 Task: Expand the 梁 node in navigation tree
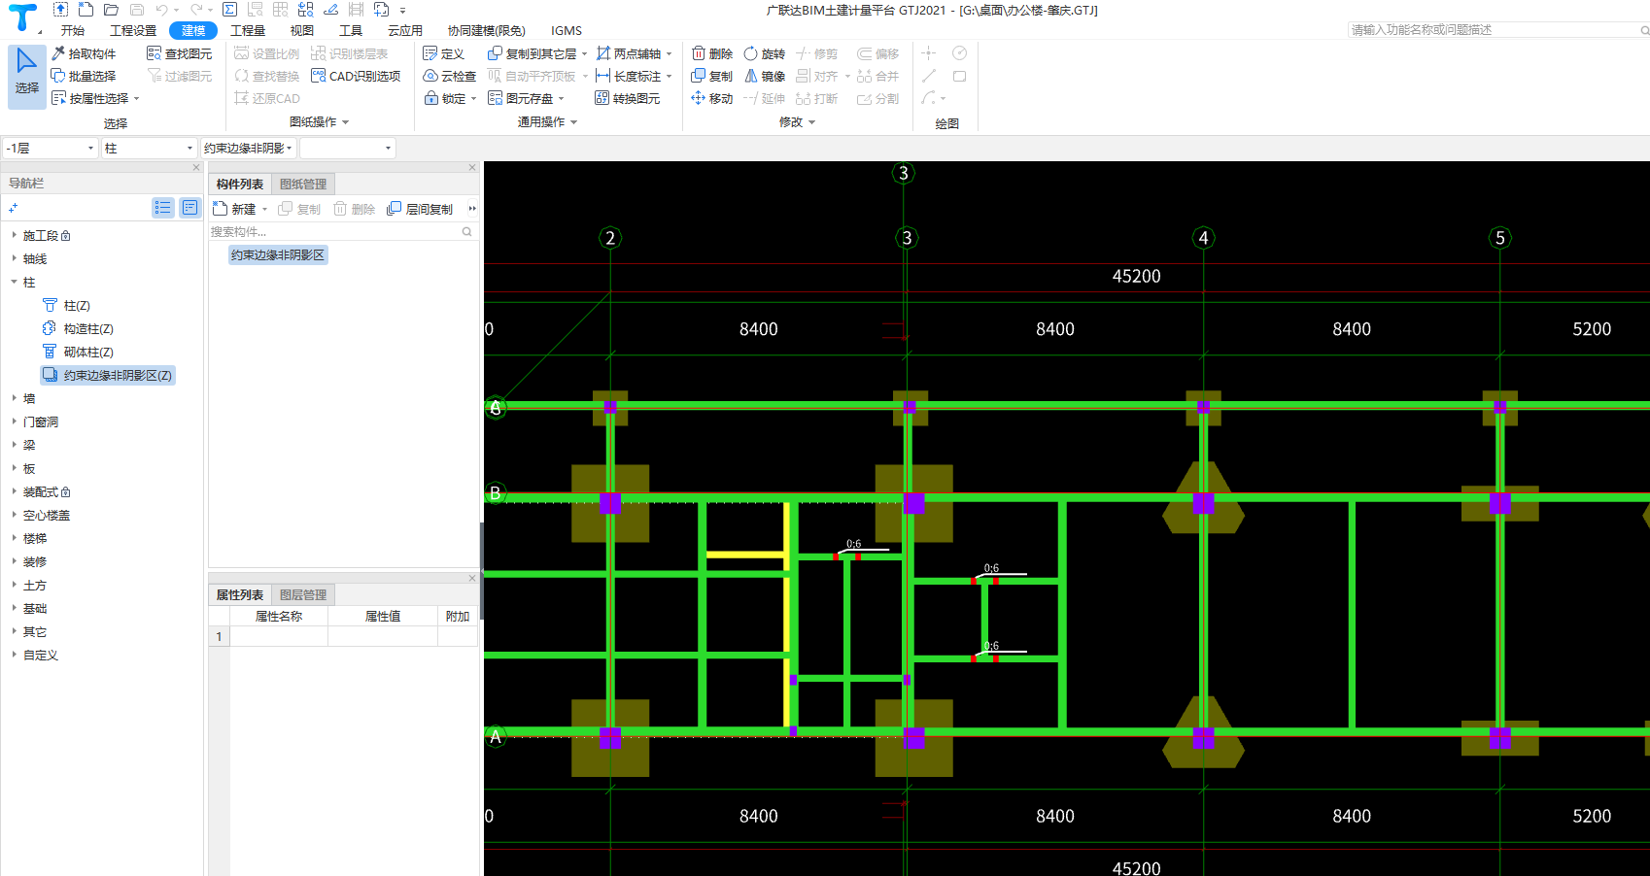(x=14, y=445)
